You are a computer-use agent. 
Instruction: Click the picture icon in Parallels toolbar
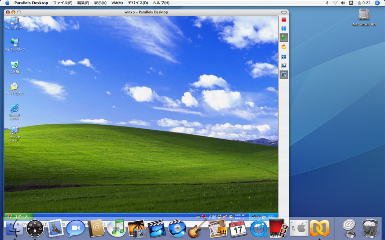[284, 65]
